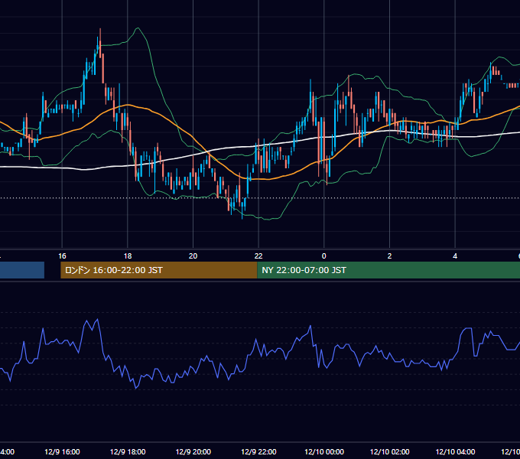Click the 12/9 16:00 label on oscillator axis

[x=62, y=451]
